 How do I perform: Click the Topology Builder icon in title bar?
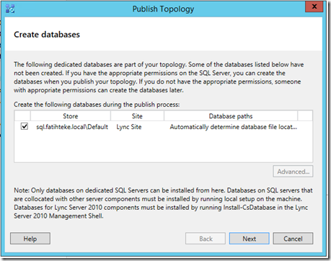[x=10, y=9]
